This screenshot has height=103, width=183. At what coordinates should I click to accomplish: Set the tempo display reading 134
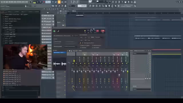[x=48, y=2]
